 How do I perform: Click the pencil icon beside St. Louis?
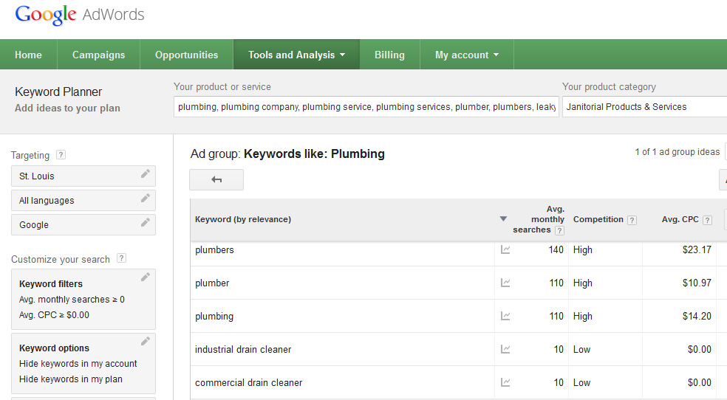tap(146, 175)
